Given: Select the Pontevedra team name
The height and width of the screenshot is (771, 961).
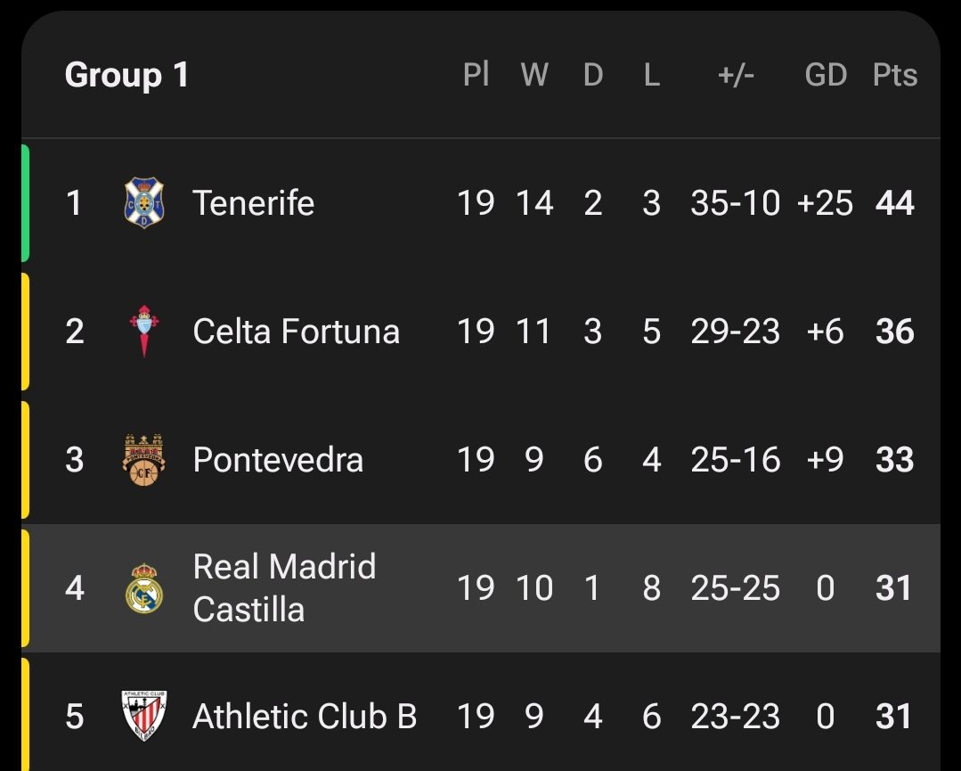Looking at the screenshot, I should pos(278,460).
